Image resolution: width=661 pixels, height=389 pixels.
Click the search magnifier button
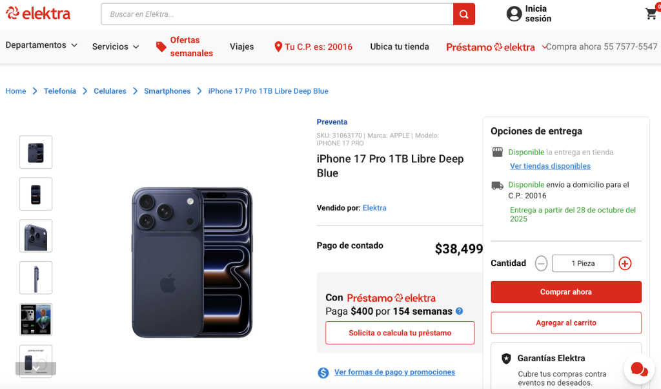(463, 14)
